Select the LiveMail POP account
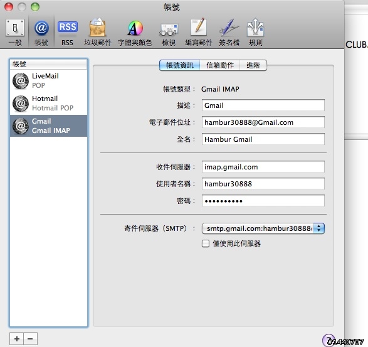Image resolution: width=368 pixels, height=347 pixels. click(x=48, y=81)
